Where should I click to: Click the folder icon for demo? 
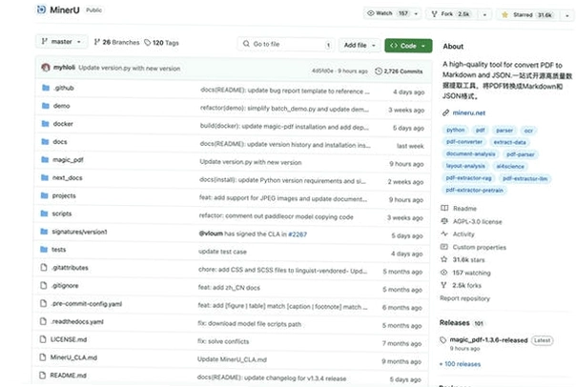46,106
